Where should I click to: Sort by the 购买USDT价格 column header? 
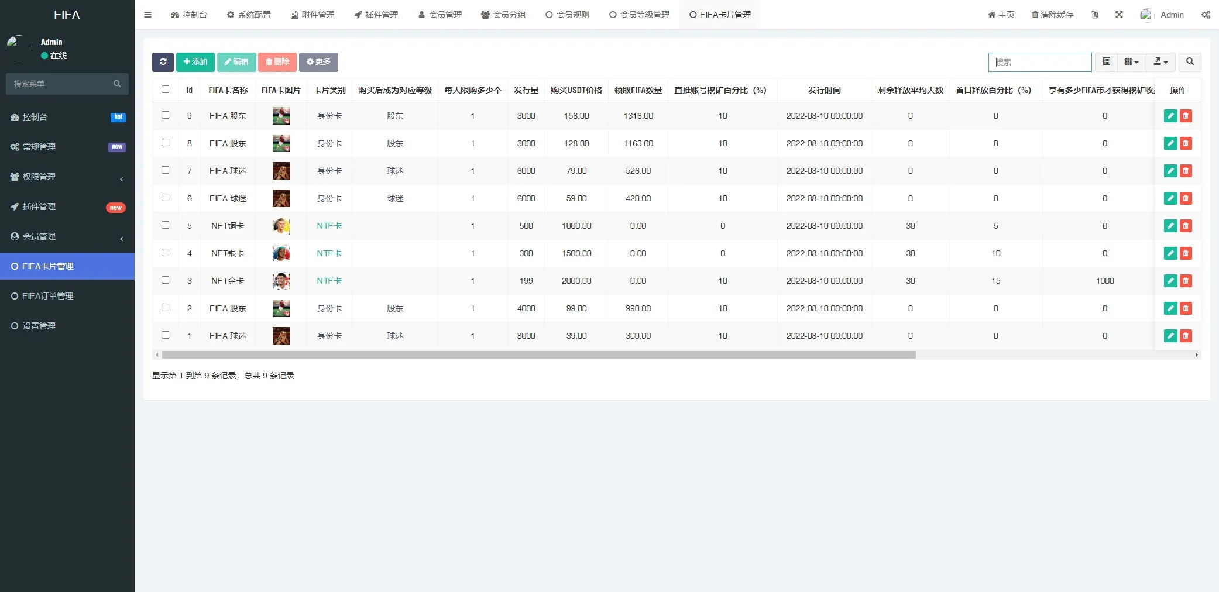click(x=576, y=90)
